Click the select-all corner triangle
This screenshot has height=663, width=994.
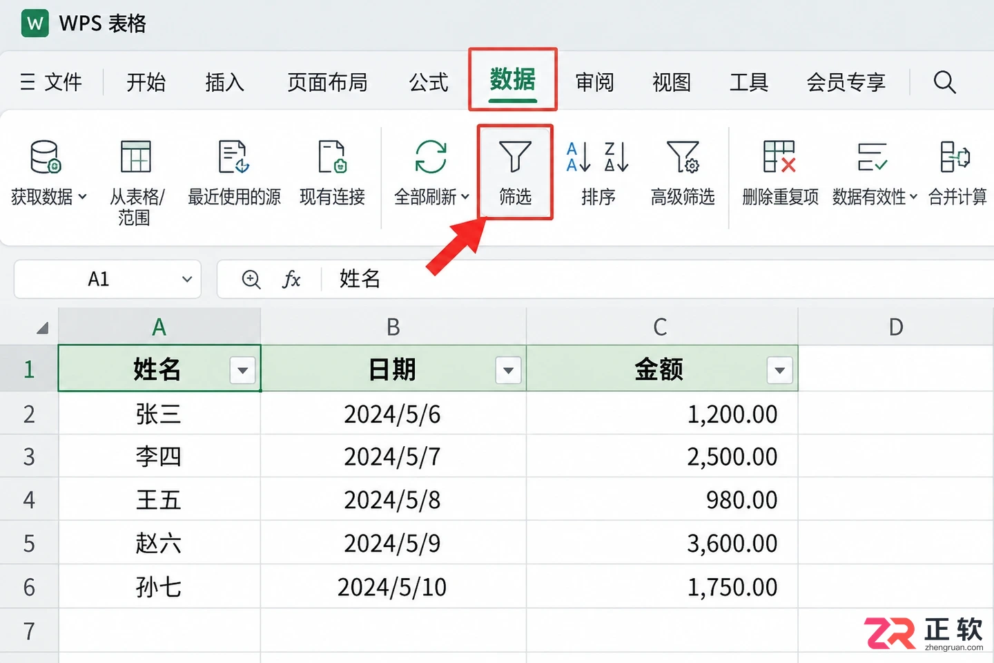42,327
